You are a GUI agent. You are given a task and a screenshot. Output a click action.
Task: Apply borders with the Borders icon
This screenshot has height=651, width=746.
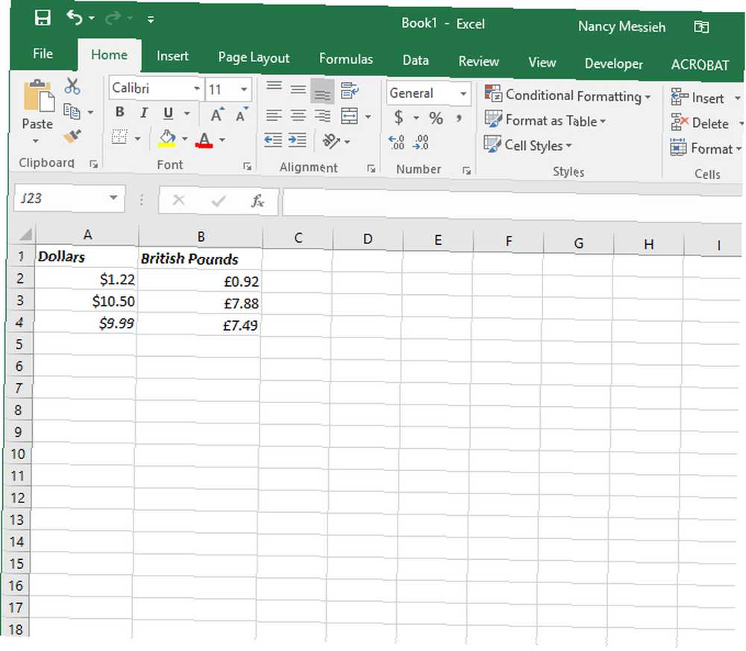tap(119, 137)
